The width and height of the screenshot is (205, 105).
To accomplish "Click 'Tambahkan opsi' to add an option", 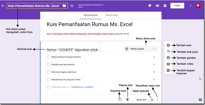I will point(59,87).
